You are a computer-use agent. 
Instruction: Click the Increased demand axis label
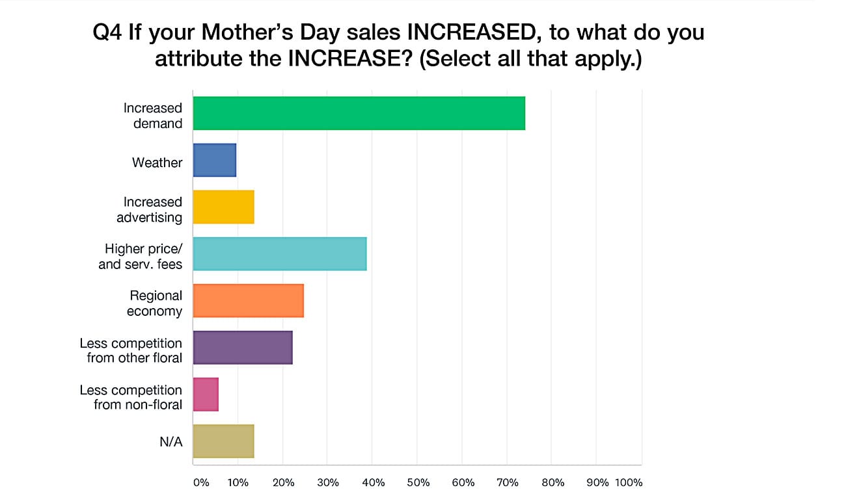153,116
